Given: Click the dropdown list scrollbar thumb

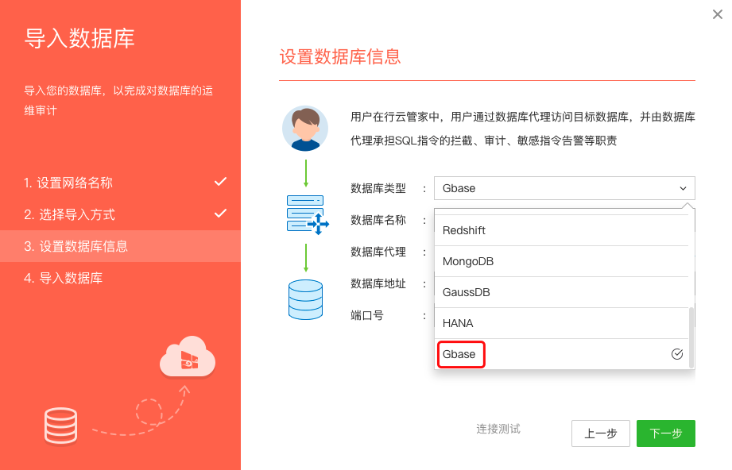Looking at the screenshot, I should pos(691,337).
